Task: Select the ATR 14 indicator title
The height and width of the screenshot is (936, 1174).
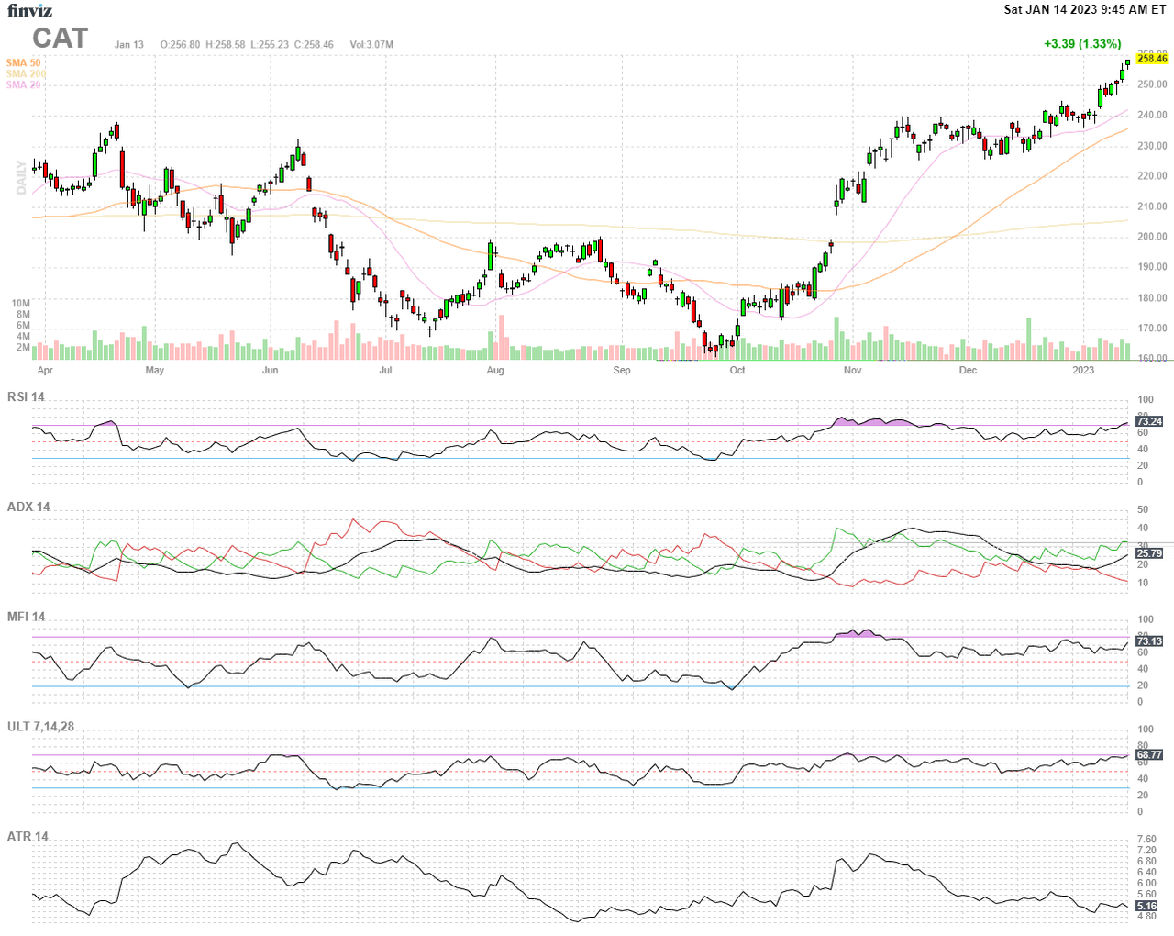Action: pyautogui.click(x=28, y=837)
